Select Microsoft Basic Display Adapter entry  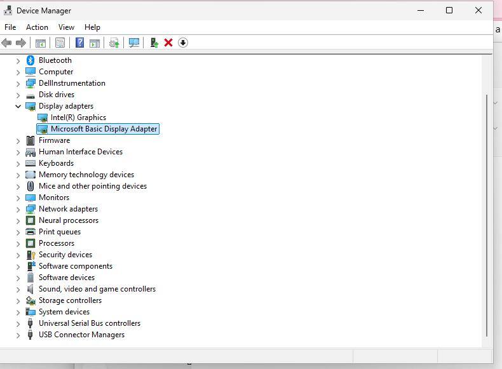click(x=104, y=129)
